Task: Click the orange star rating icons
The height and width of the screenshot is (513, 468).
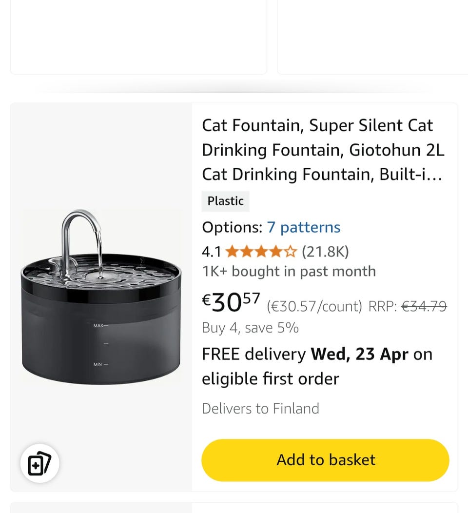Action: pos(261,252)
